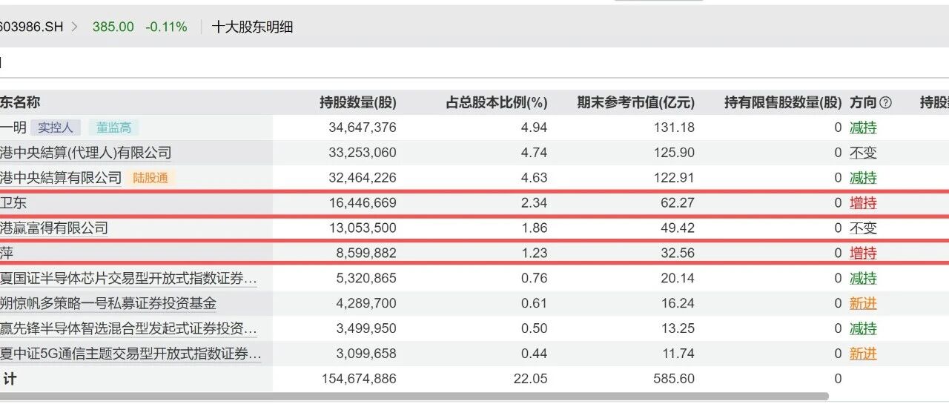This screenshot has width=949, height=404.
Task: Open the 朔惊帆多策略一号私募证券投资基金 link
Action: [x=108, y=303]
